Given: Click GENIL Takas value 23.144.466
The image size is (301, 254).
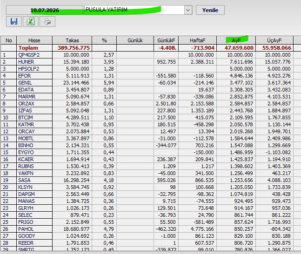Looking at the screenshot, I should click(76, 83).
